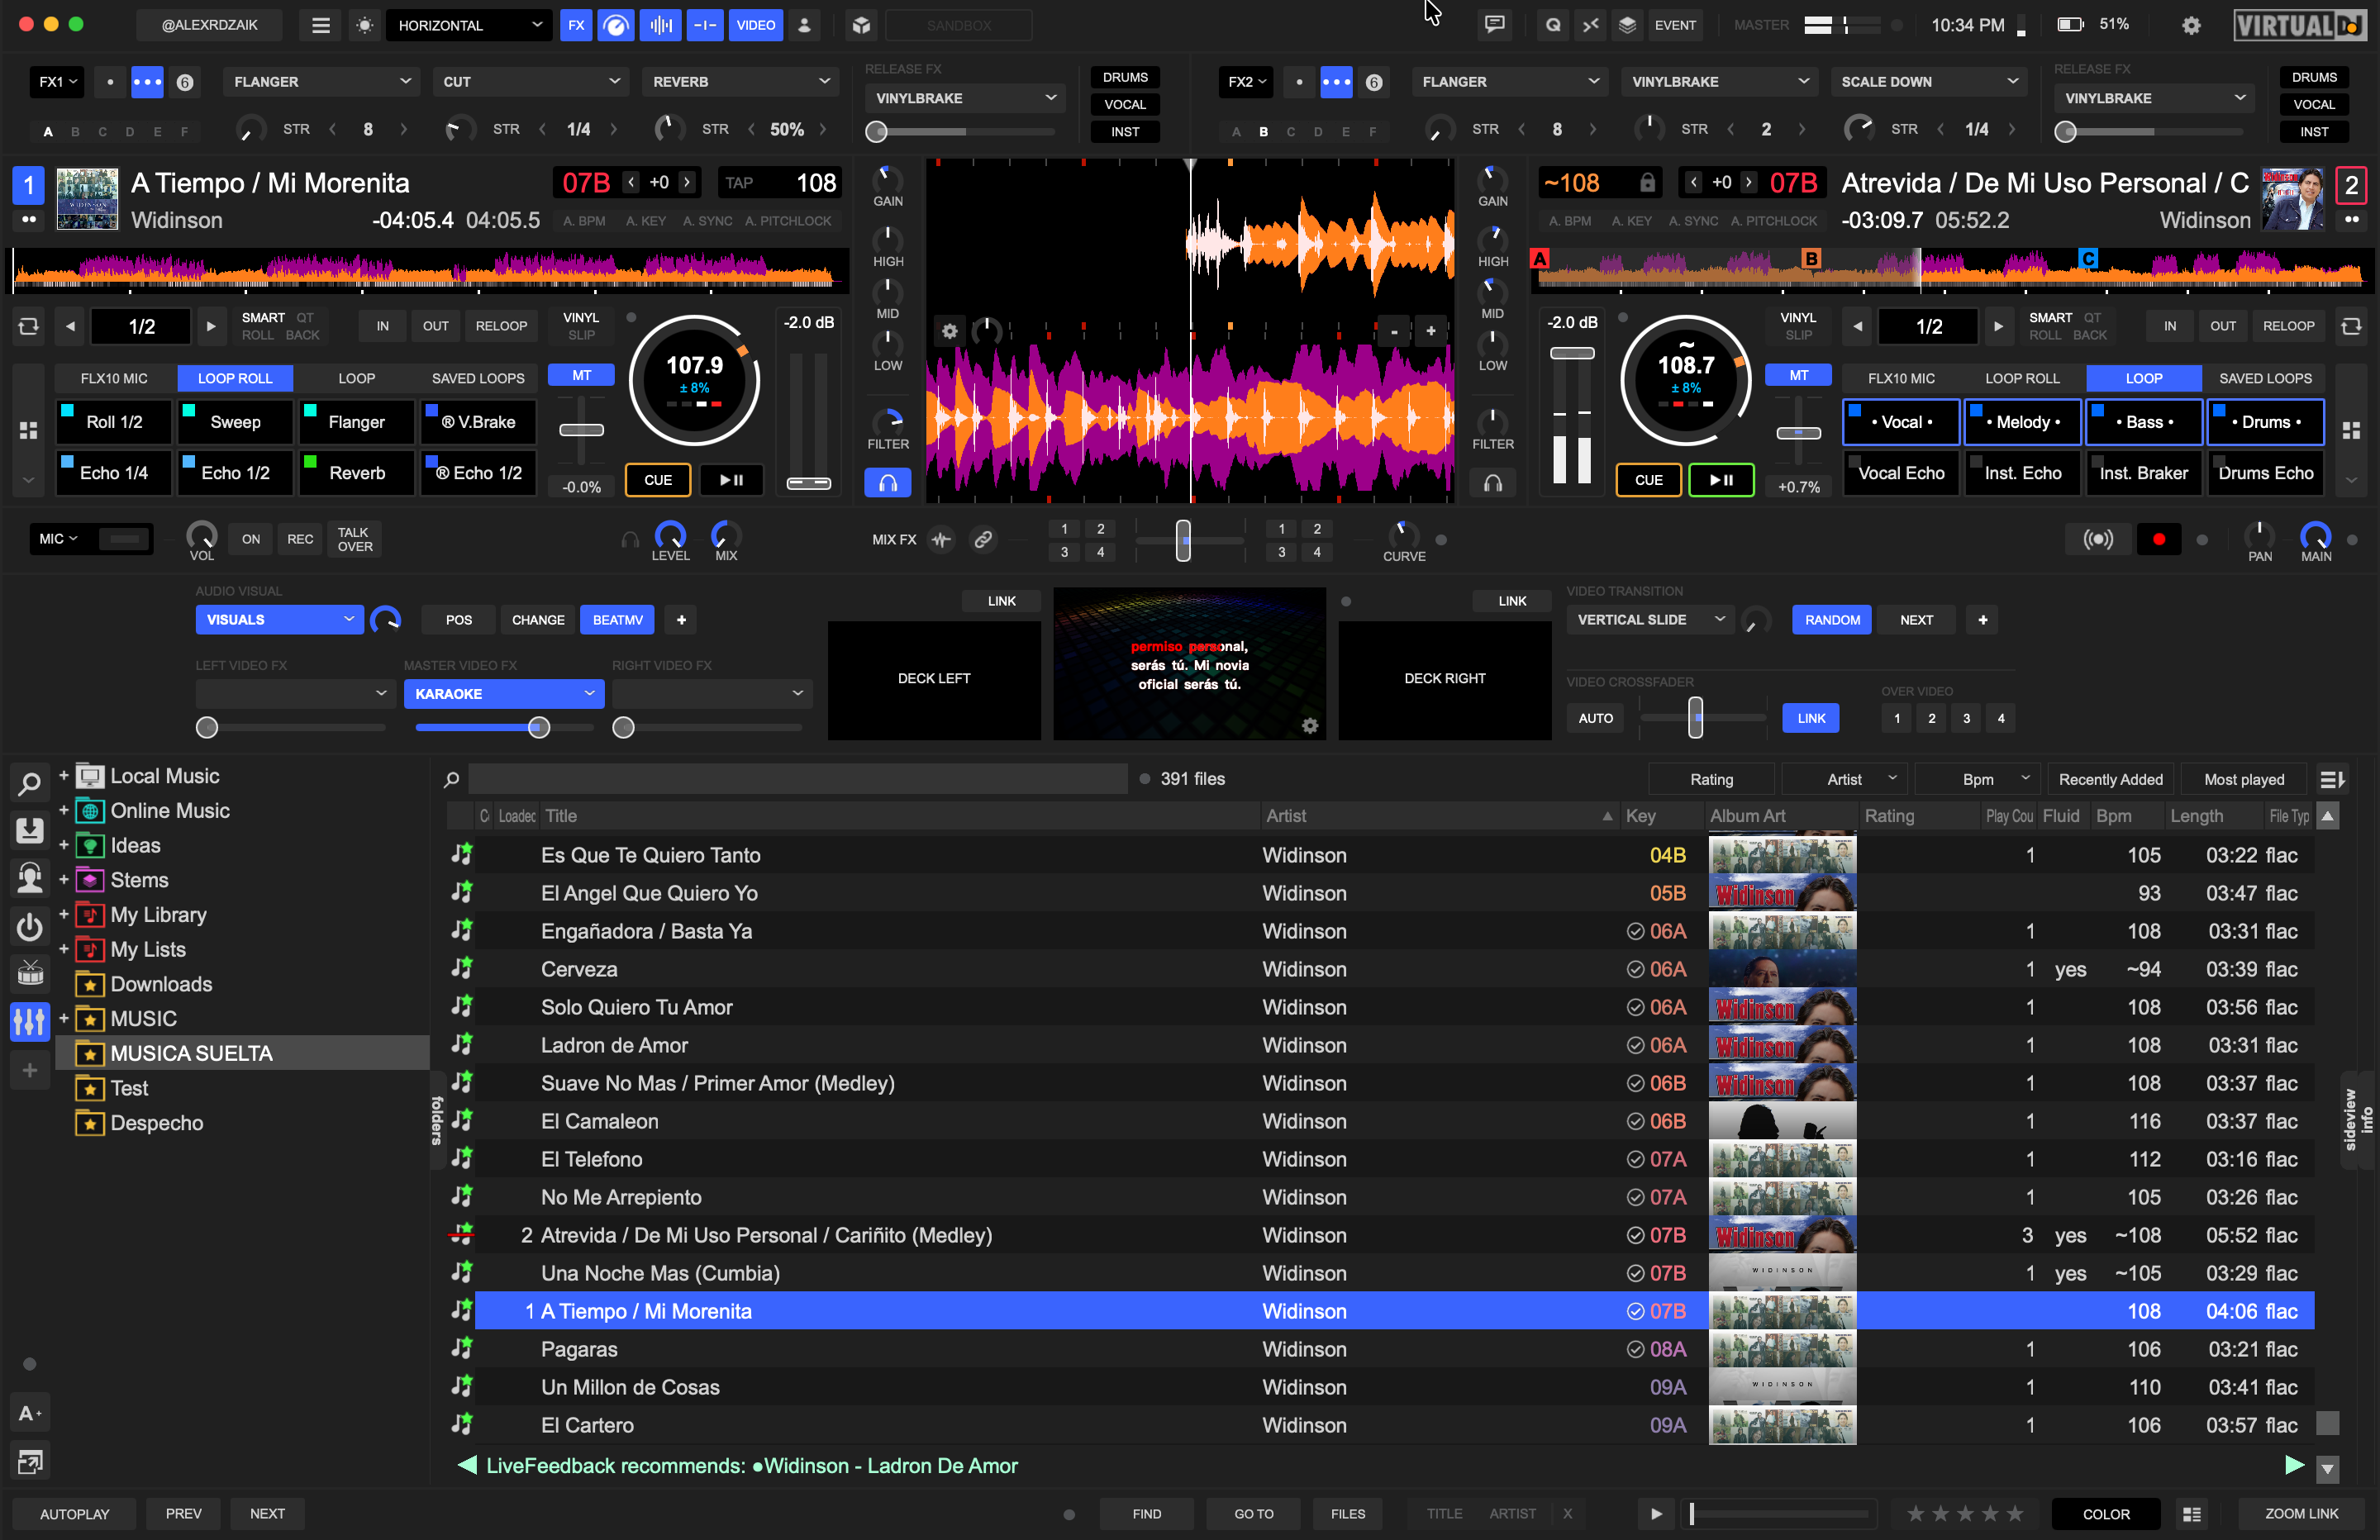Image resolution: width=2380 pixels, height=1540 pixels.
Task: Open the REVERB effect dropdown on FX1
Action: pos(740,82)
